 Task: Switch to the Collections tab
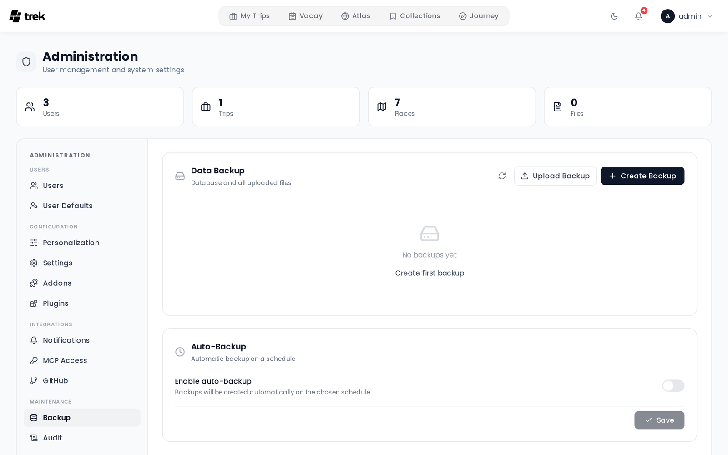click(415, 16)
